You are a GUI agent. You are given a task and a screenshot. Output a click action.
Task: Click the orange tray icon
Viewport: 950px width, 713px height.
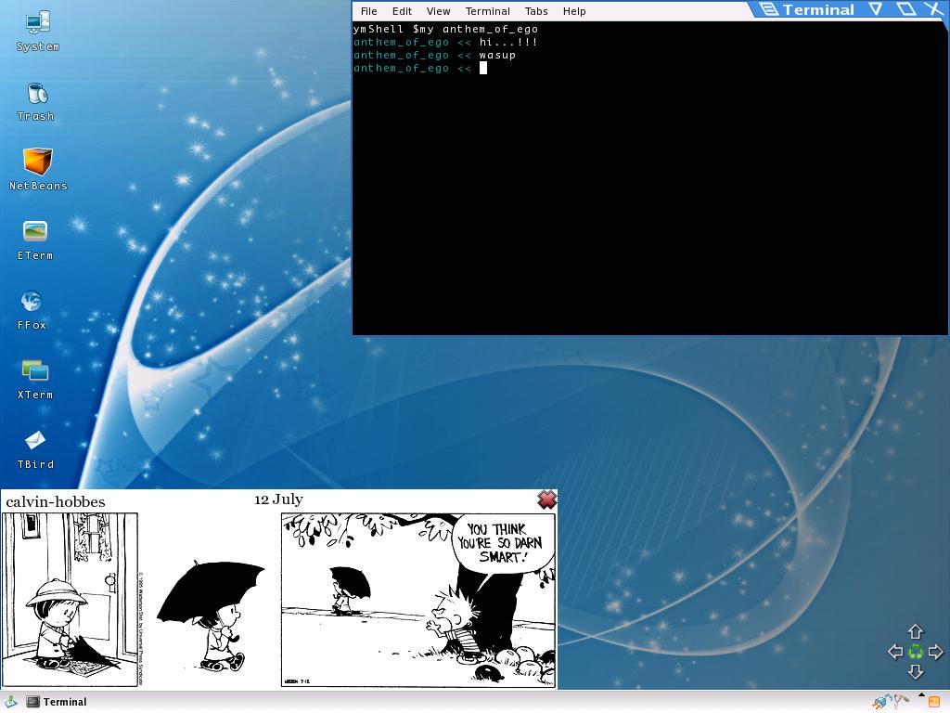pos(934,702)
